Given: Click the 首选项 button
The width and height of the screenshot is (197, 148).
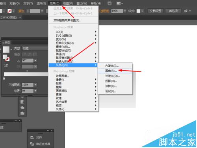Looking at the screenshot, I should [173, 11].
